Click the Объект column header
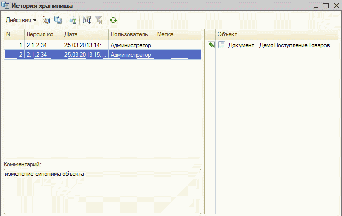The width and height of the screenshot is (342, 216). (276, 34)
